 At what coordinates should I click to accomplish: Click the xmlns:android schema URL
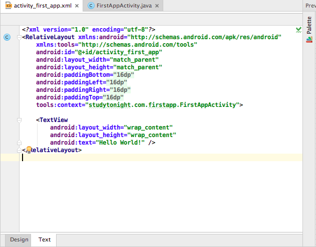click(204, 37)
